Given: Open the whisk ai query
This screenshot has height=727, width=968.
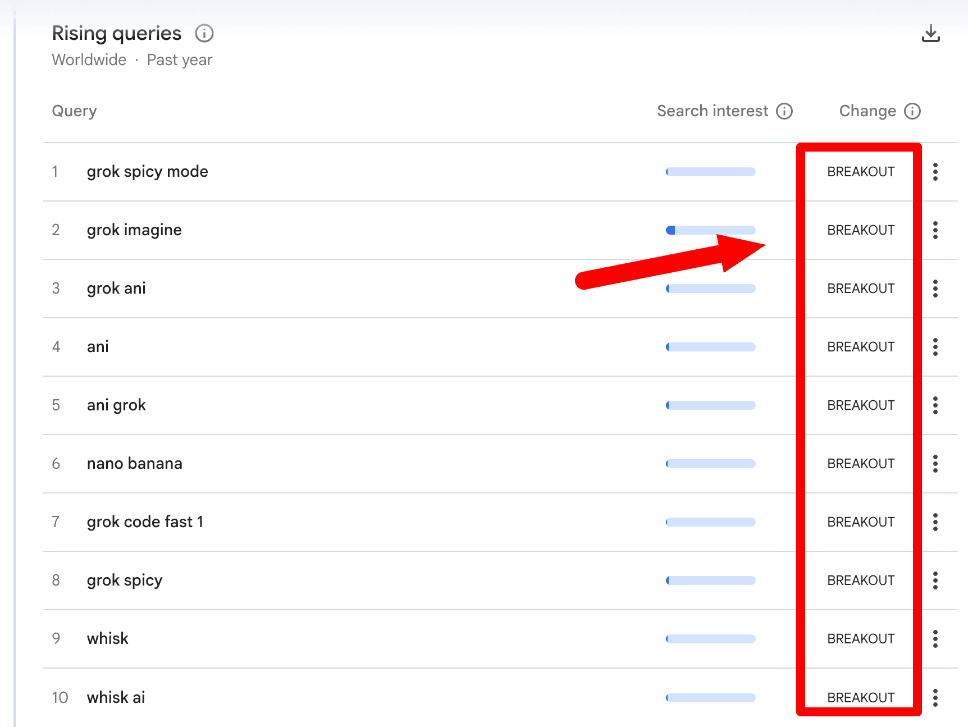Looking at the screenshot, I should coord(116,698).
